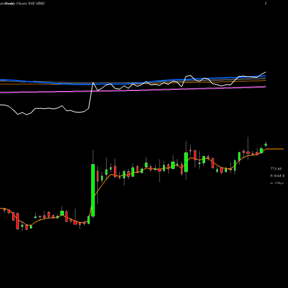Viewport: 288px width, 288px height.
Task: Click the "2 Days" label
Action: (x=279, y=183)
